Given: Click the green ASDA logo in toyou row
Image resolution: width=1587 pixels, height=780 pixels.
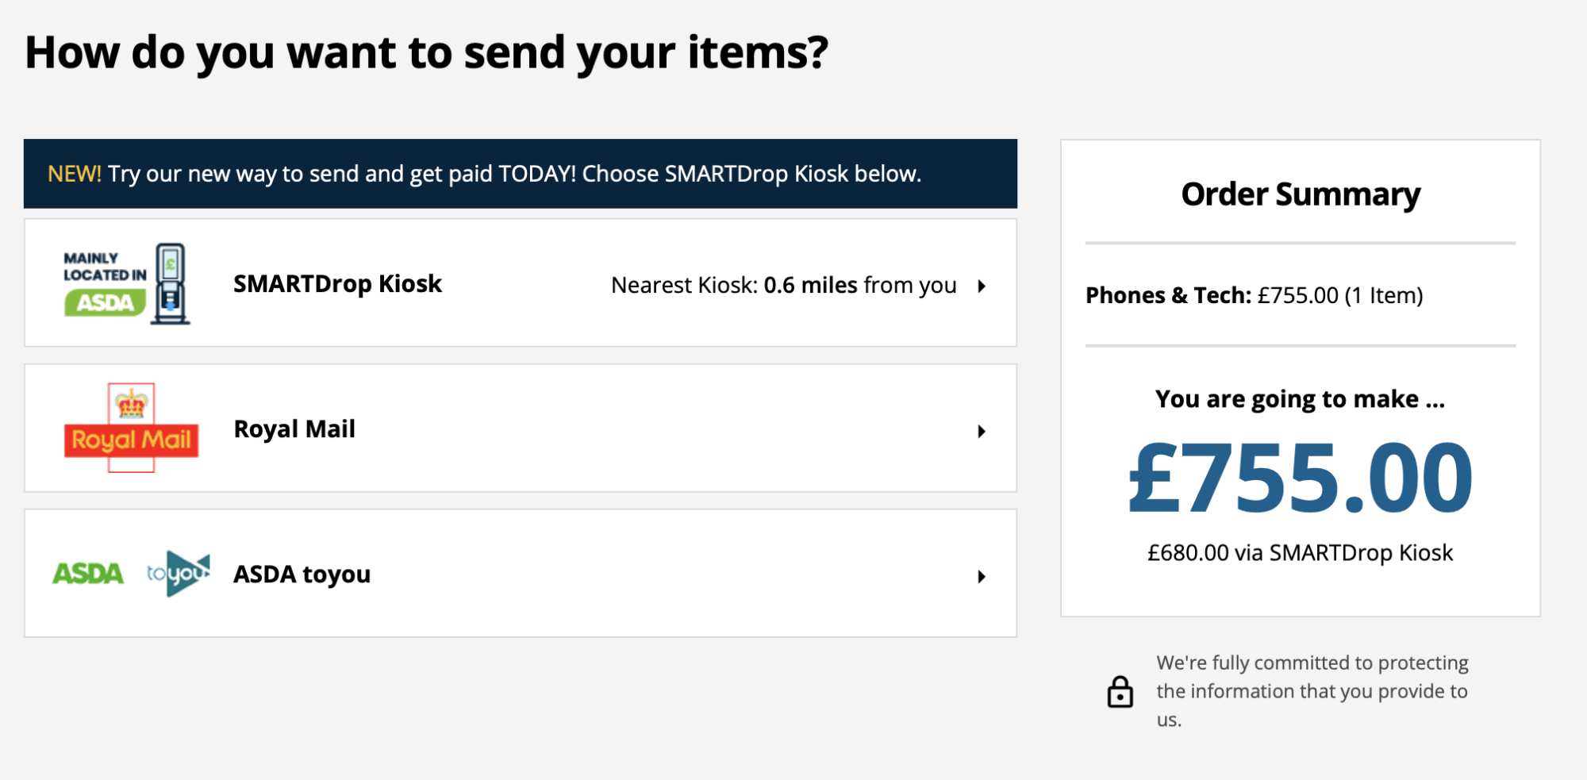Looking at the screenshot, I should pos(88,574).
